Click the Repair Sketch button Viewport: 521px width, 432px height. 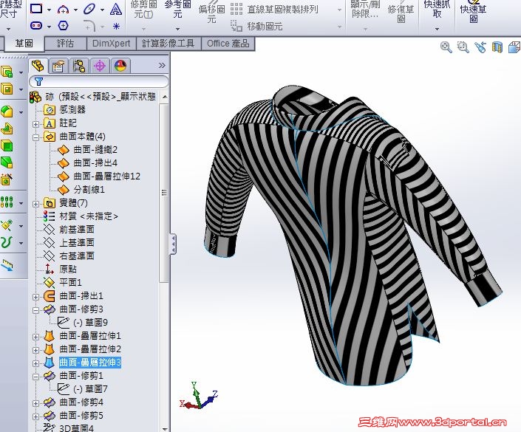click(401, 13)
